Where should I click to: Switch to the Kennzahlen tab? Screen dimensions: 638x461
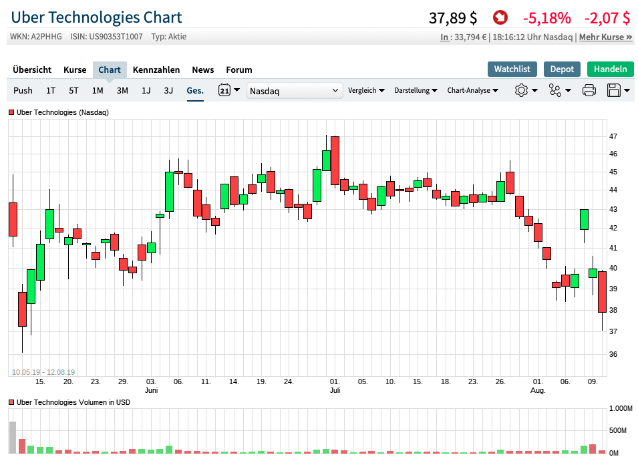click(x=156, y=69)
